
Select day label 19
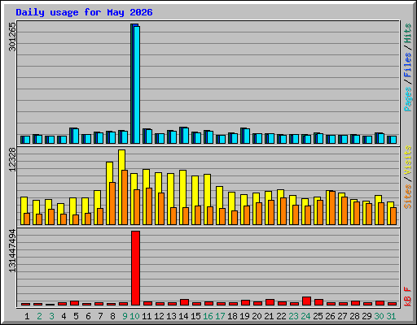pyautogui.click(x=244, y=316)
